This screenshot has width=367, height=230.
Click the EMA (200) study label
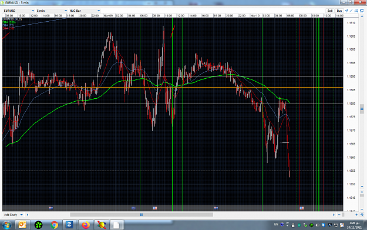coord(9,22)
